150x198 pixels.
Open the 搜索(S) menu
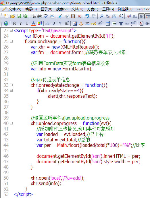[x=62, y=9]
